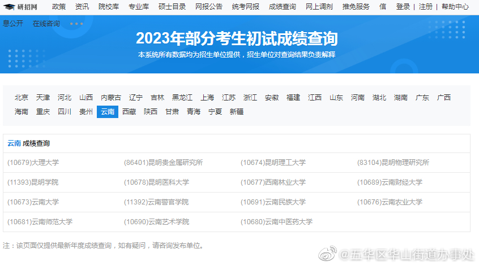Open 专业库 in the top navigation
The image size is (479, 266).
[138, 7]
